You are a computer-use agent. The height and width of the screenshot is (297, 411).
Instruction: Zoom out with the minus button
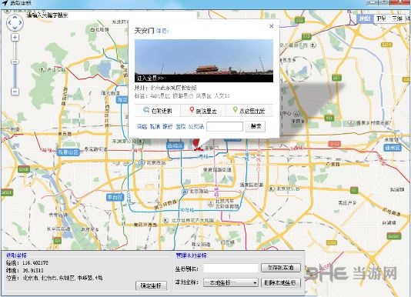pos(15,92)
